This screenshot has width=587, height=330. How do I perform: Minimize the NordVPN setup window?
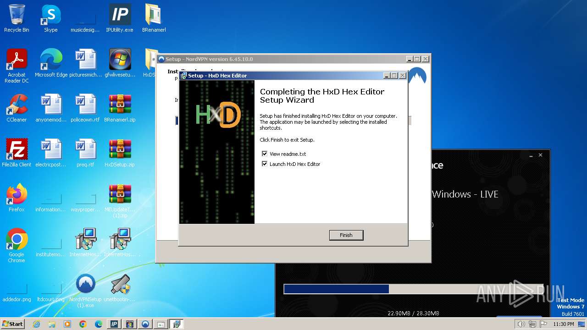click(x=409, y=59)
